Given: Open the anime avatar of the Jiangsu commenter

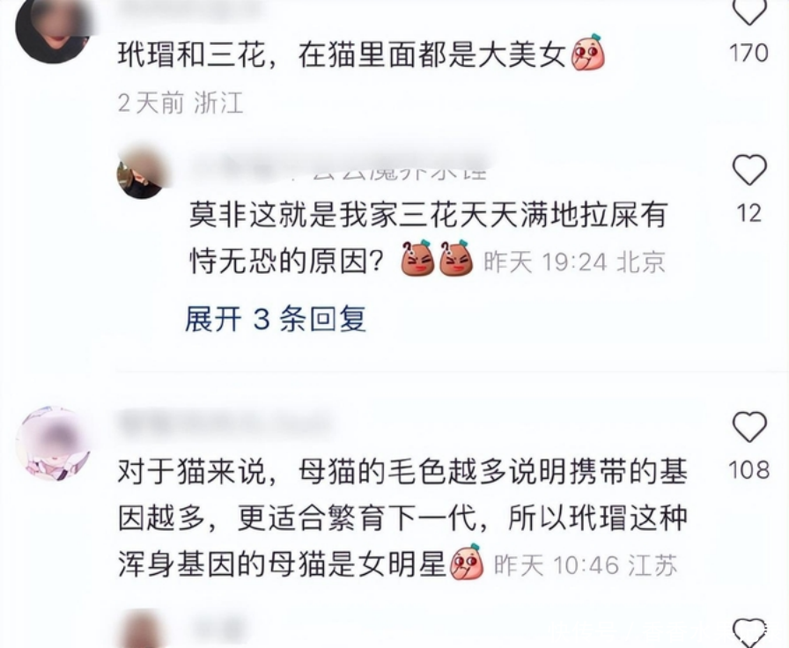Looking at the screenshot, I should click(54, 444).
